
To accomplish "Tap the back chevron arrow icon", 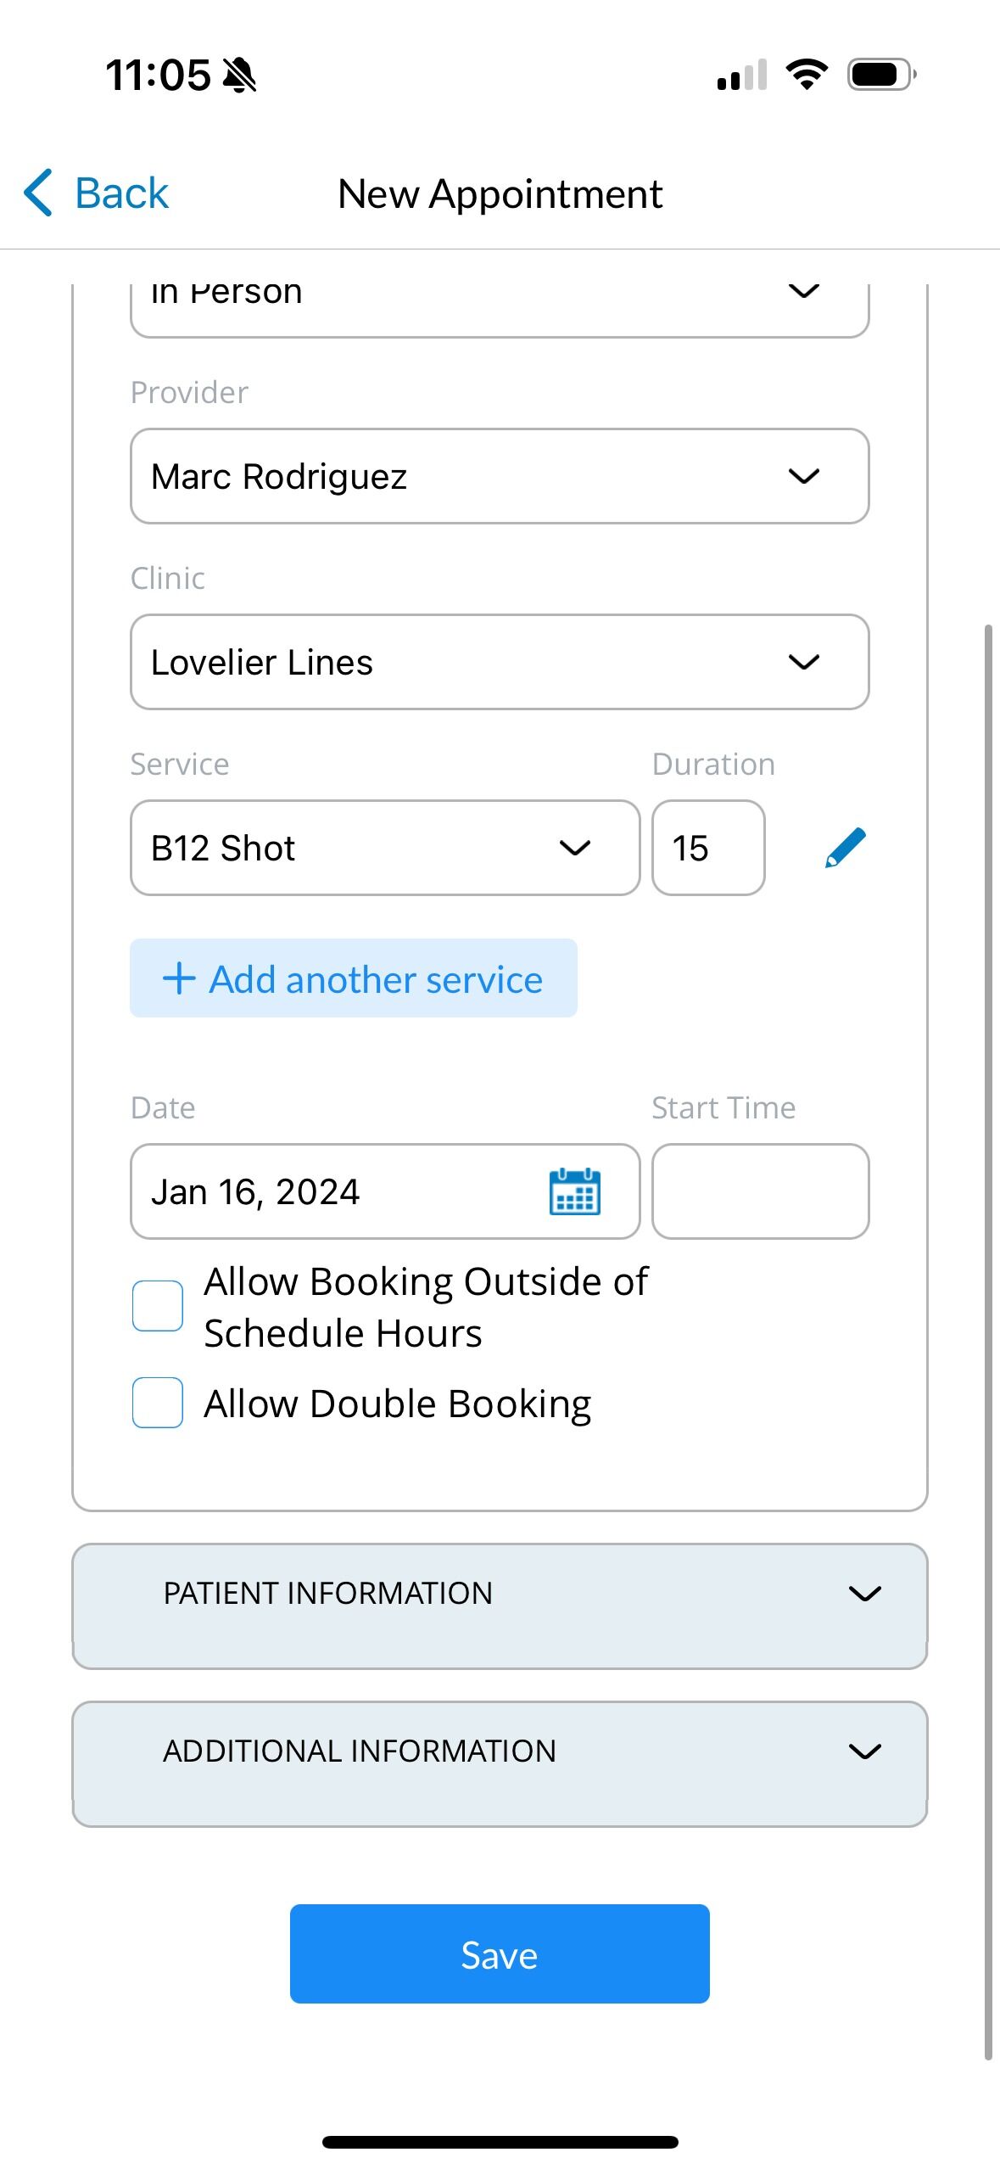I will pyautogui.click(x=38, y=193).
